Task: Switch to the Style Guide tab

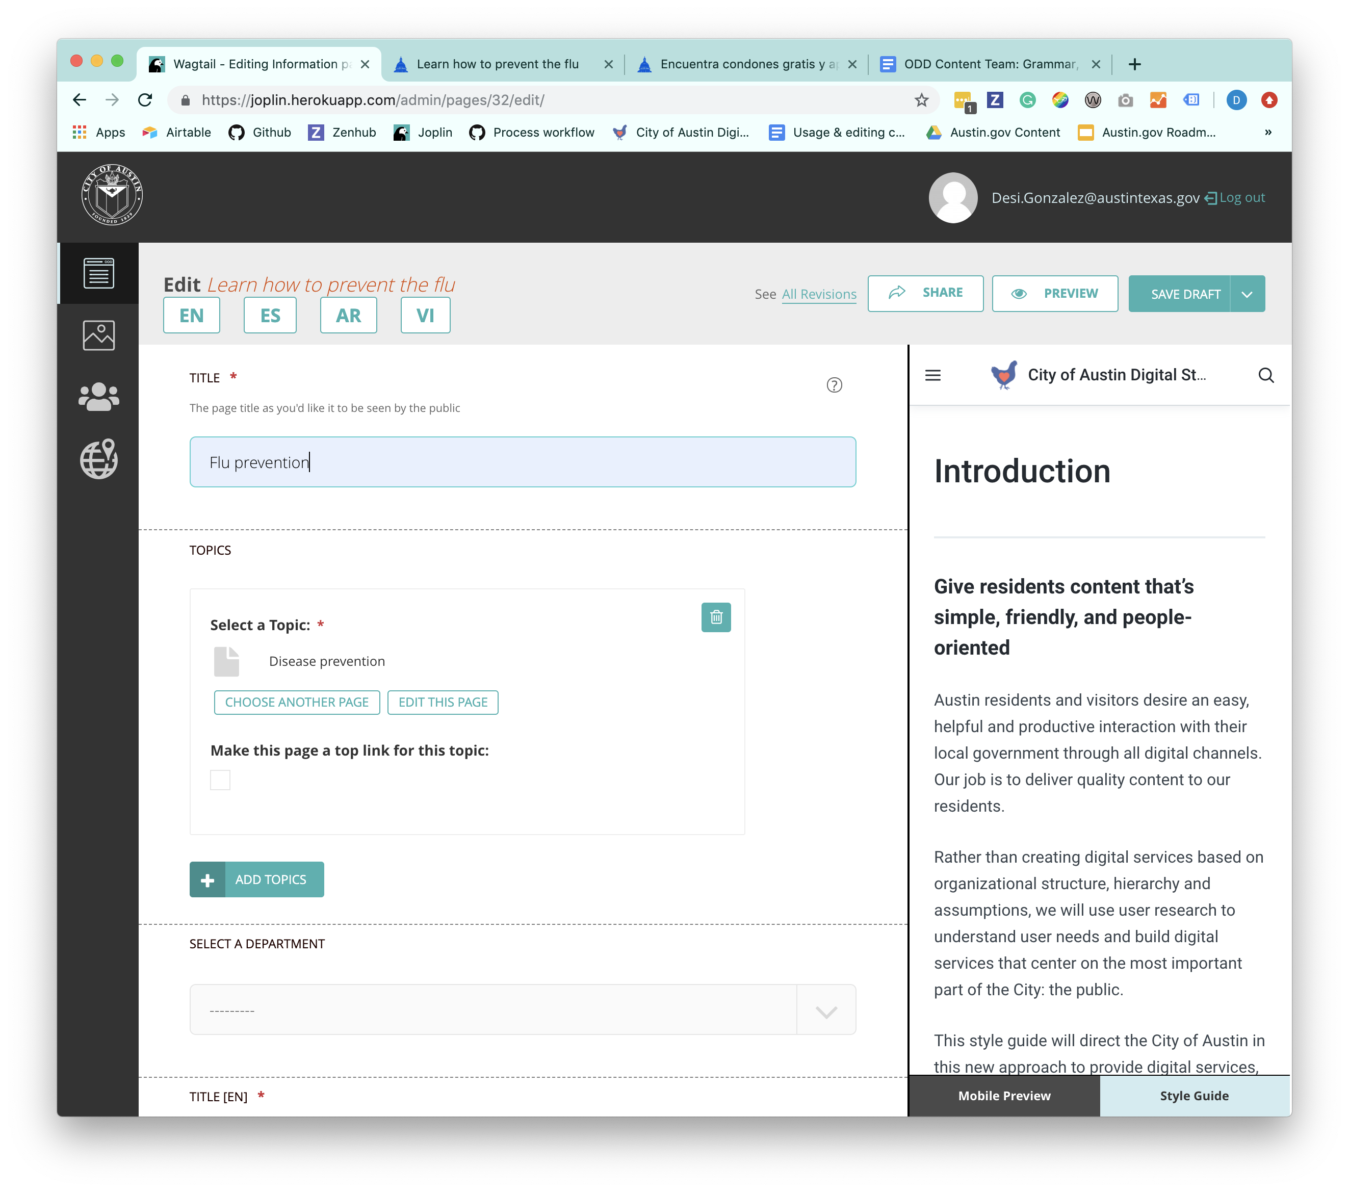Action: coord(1194,1095)
